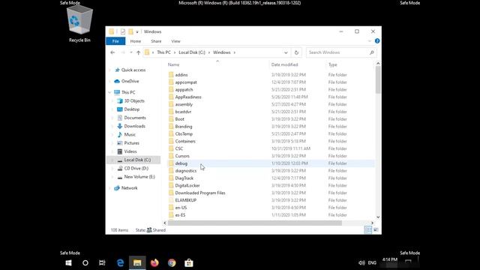Viewport: 480px width, 270px height.
Task: Select the CbsTemp folder
Action: click(x=184, y=133)
